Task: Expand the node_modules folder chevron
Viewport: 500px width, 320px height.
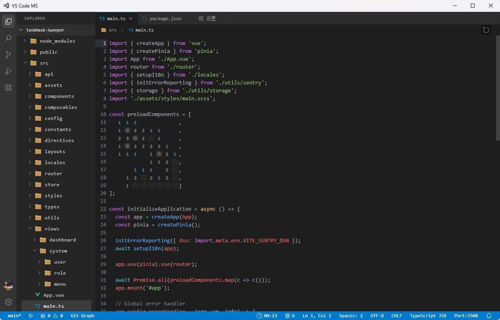Action: tap(25, 41)
